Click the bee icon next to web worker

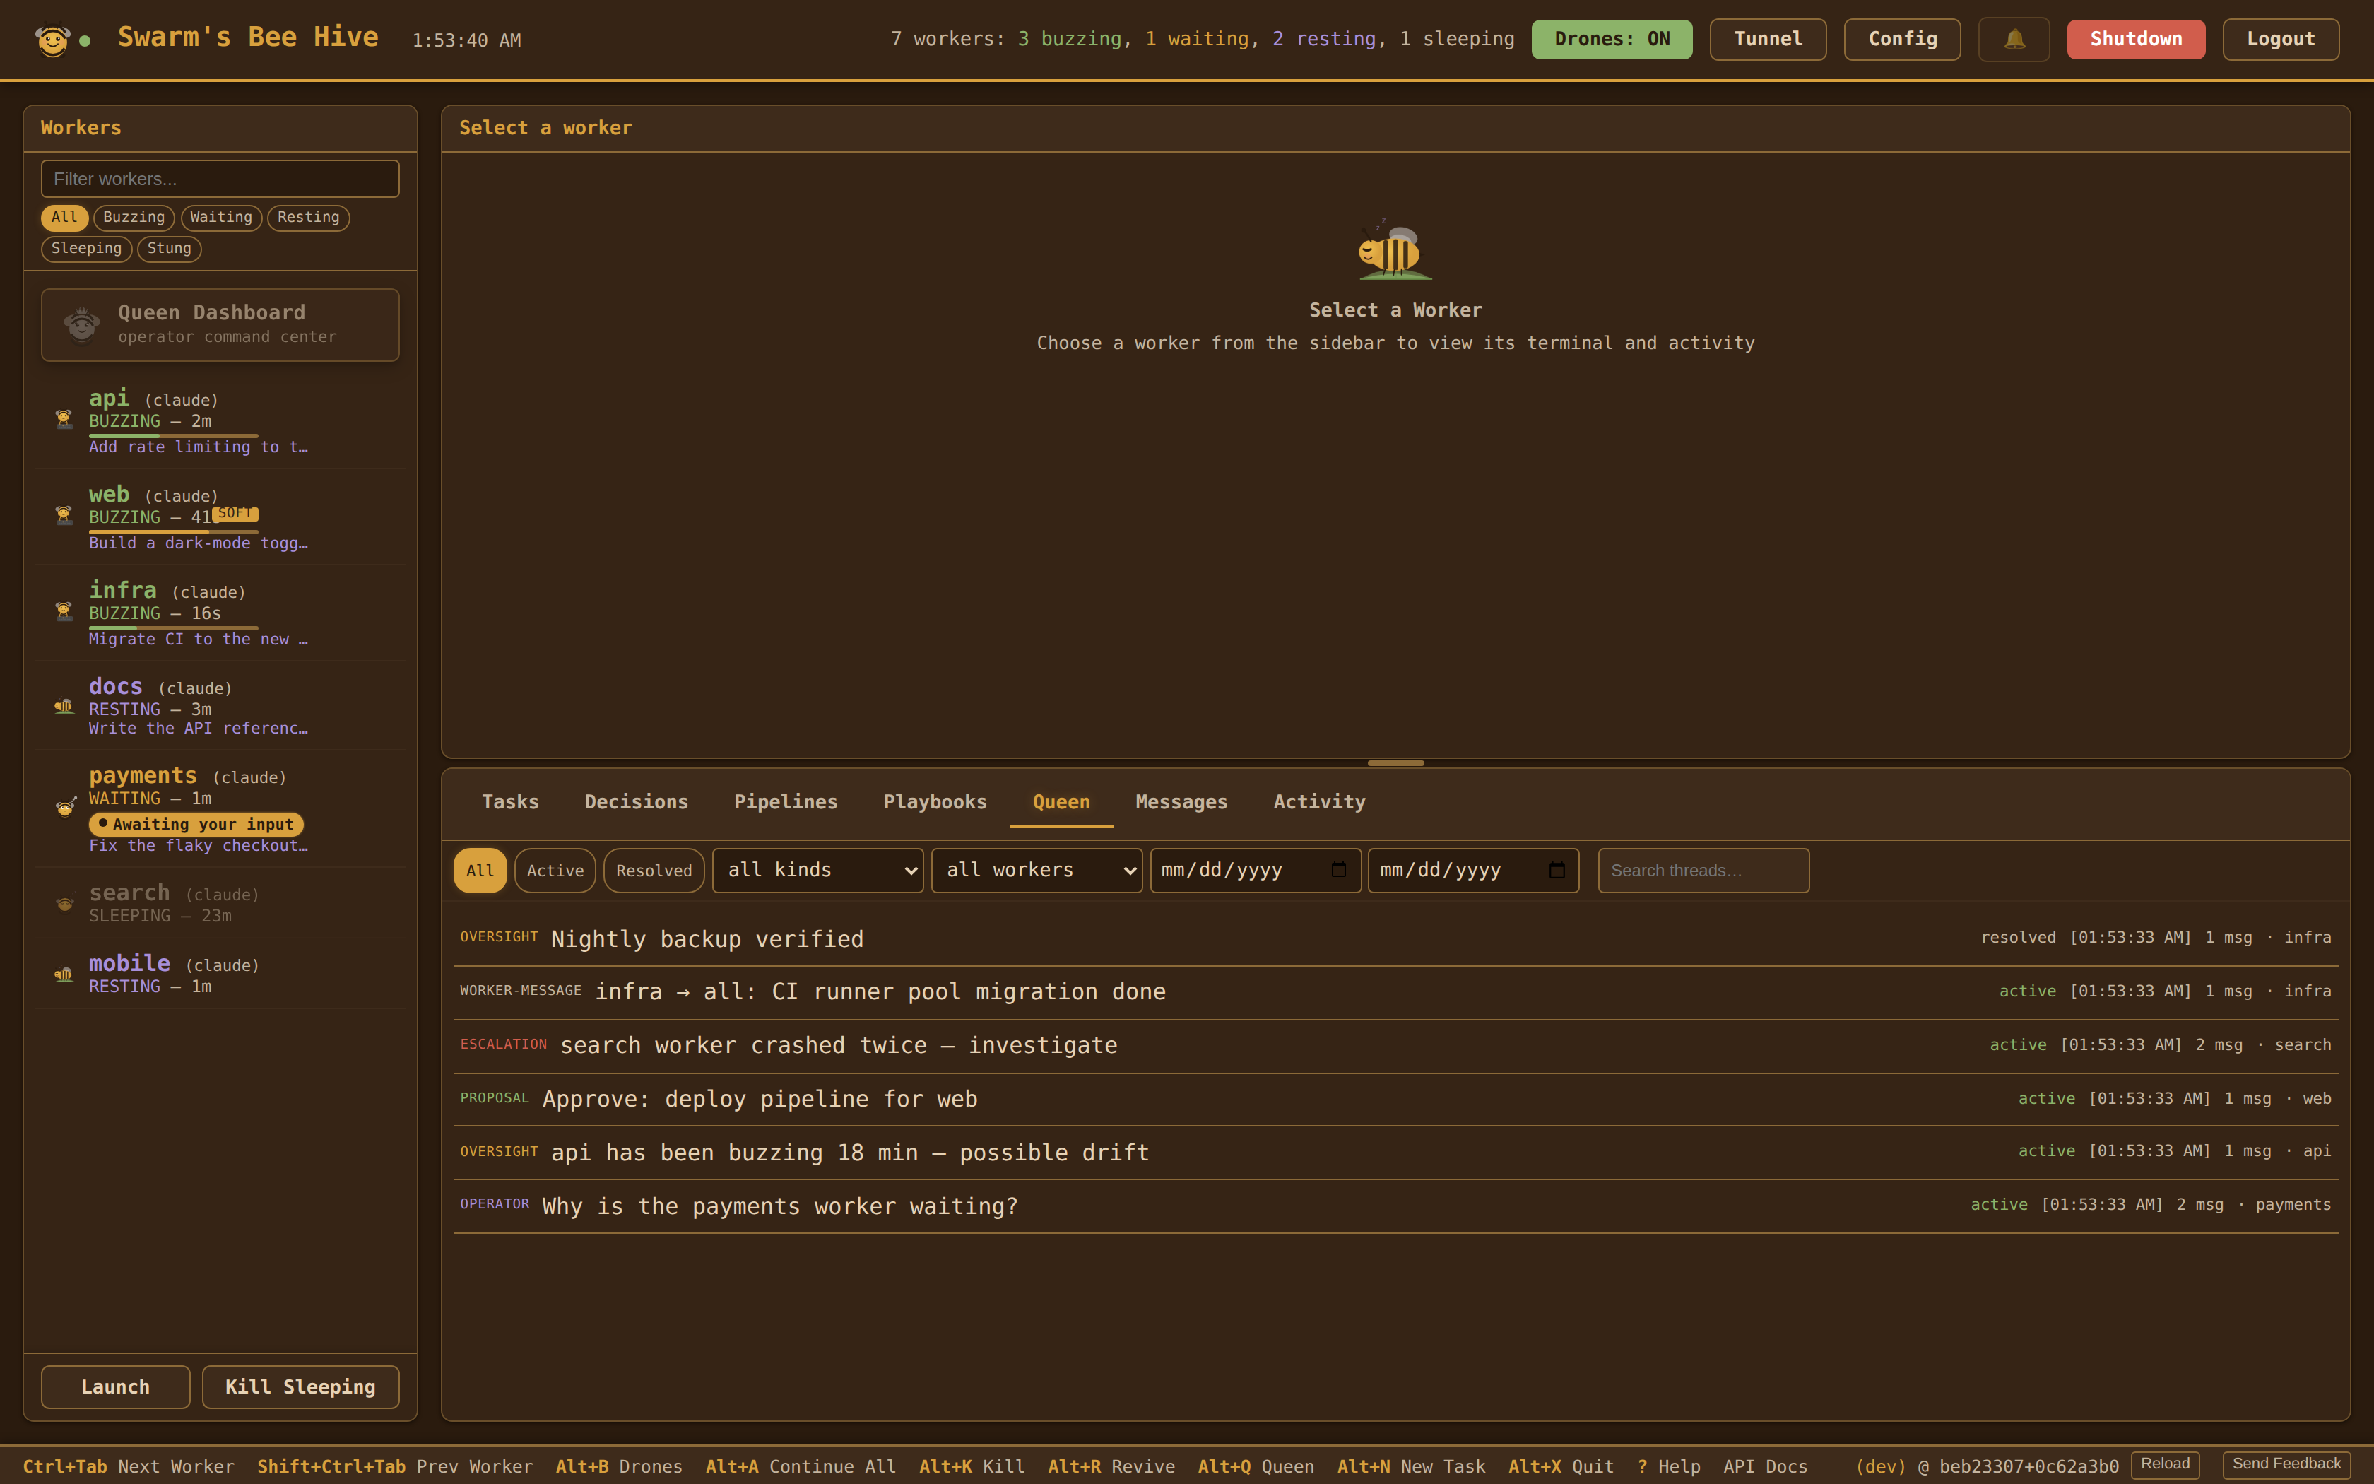point(64,515)
